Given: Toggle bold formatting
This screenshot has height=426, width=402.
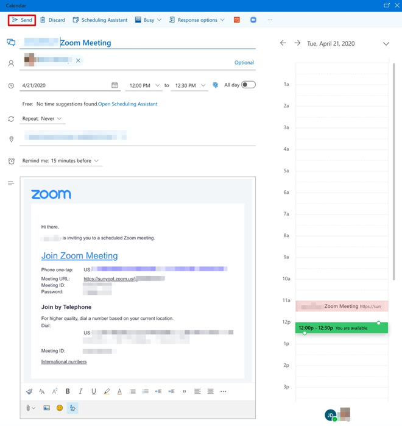Looking at the screenshot, I should 68,391.
